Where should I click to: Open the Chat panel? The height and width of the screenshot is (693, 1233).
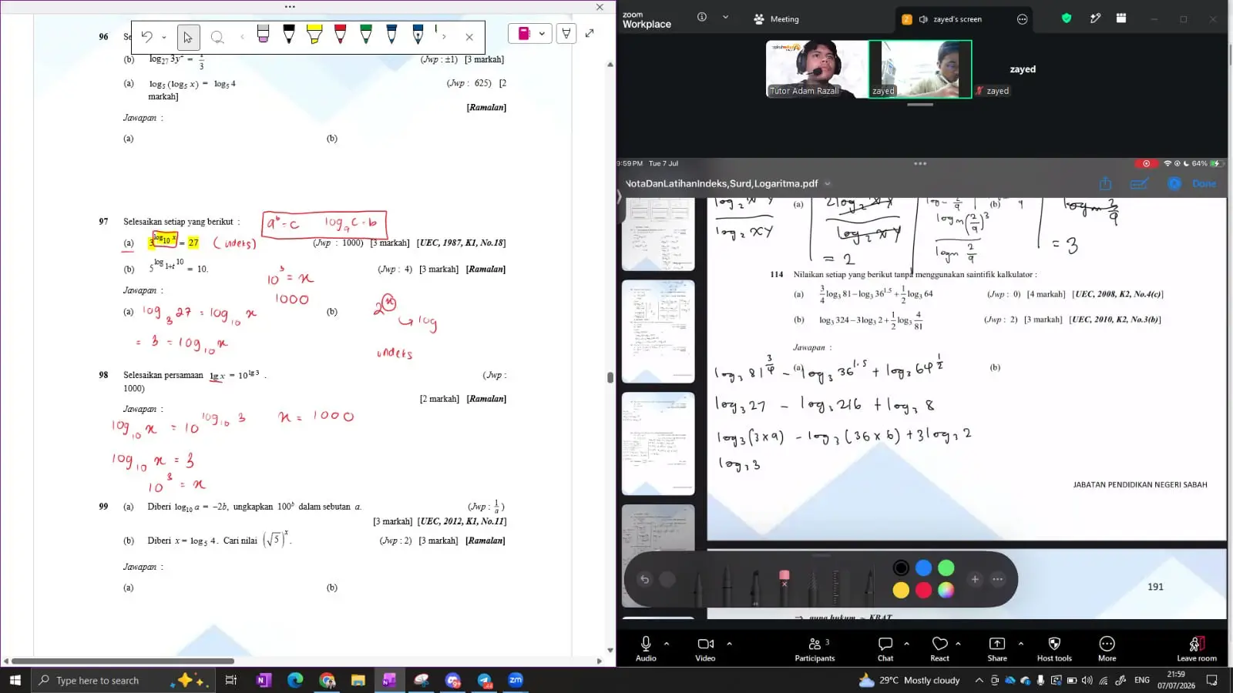(x=885, y=648)
